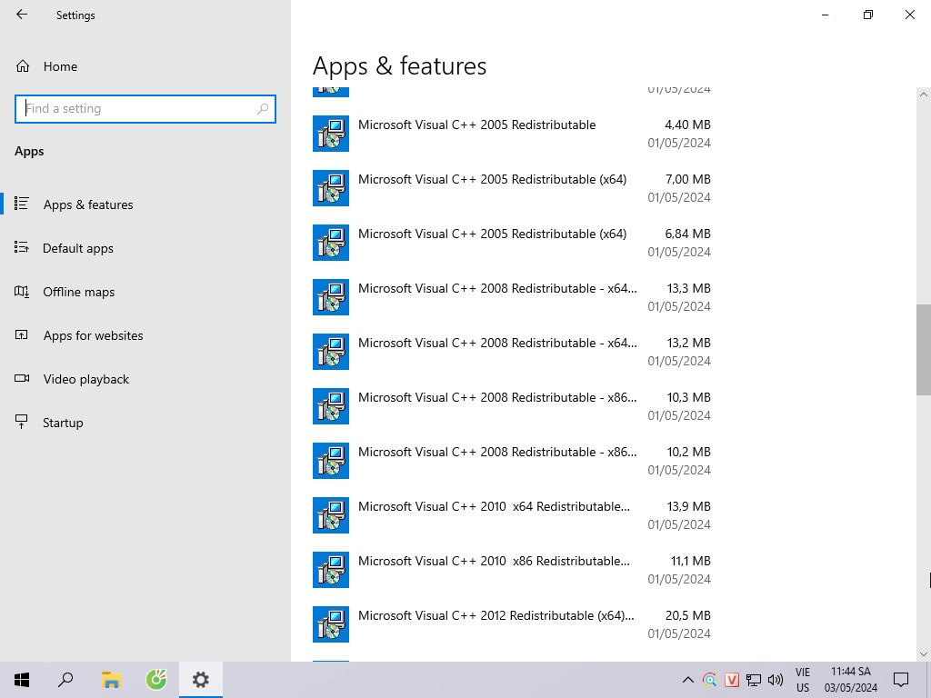
Task: Open Apps for websites page
Action: click(x=93, y=335)
